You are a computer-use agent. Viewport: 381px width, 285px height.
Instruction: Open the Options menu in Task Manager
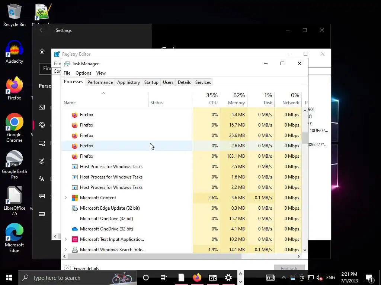83,73
